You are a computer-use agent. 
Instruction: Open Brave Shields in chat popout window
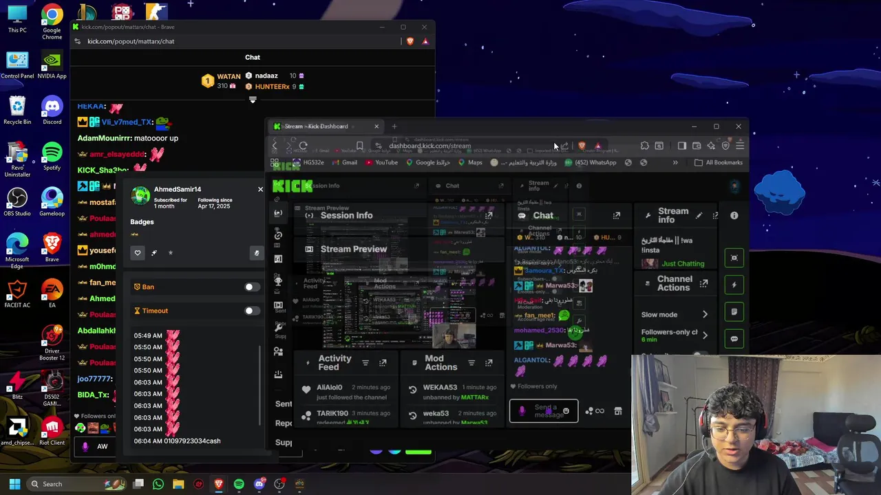(410, 41)
